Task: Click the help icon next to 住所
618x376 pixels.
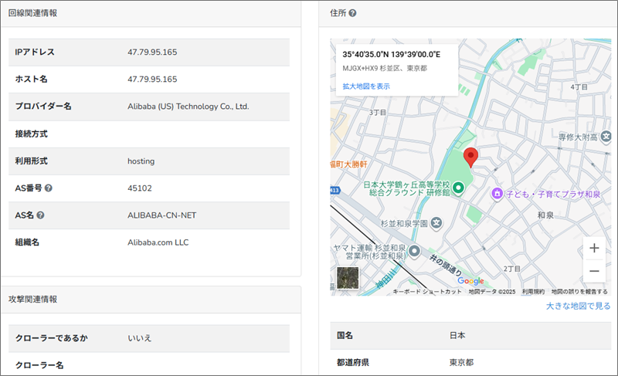Action: 352,13
